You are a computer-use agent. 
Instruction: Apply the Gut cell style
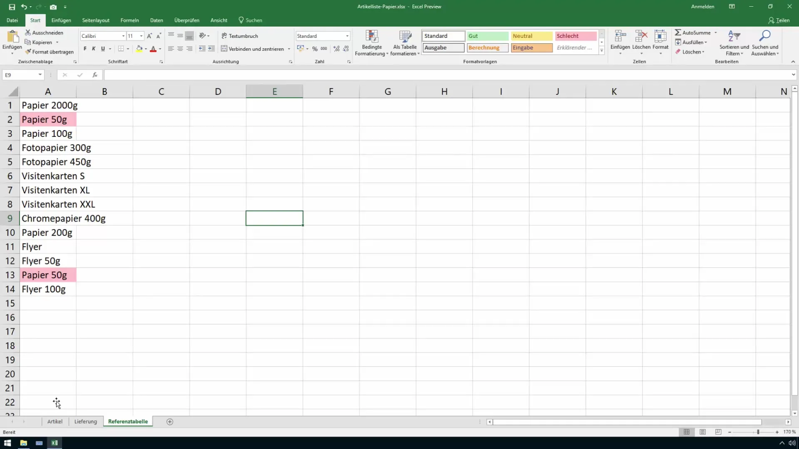tap(487, 36)
